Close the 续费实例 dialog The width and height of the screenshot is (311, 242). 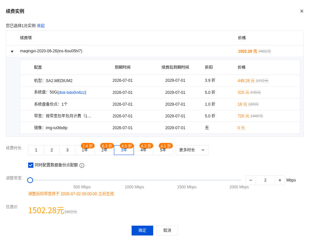(x=302, y=11)
